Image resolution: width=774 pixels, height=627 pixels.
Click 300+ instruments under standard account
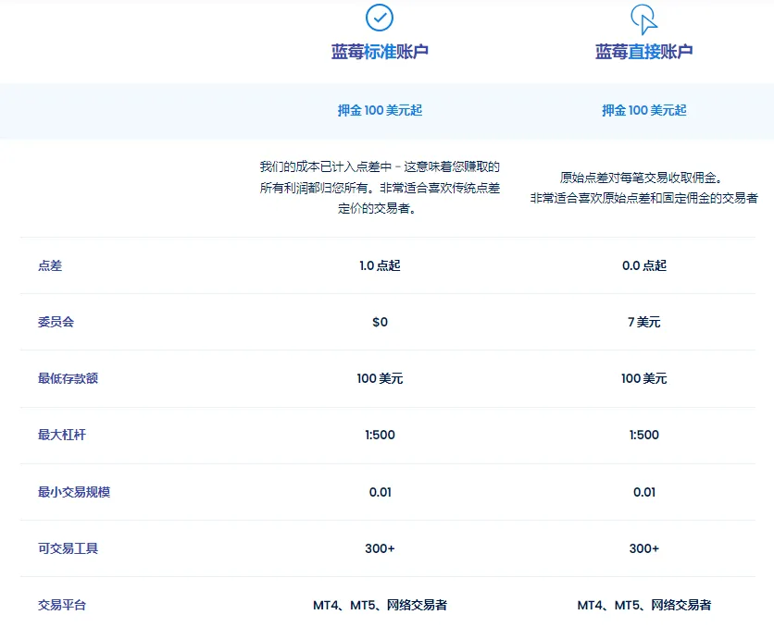[380, 548]
